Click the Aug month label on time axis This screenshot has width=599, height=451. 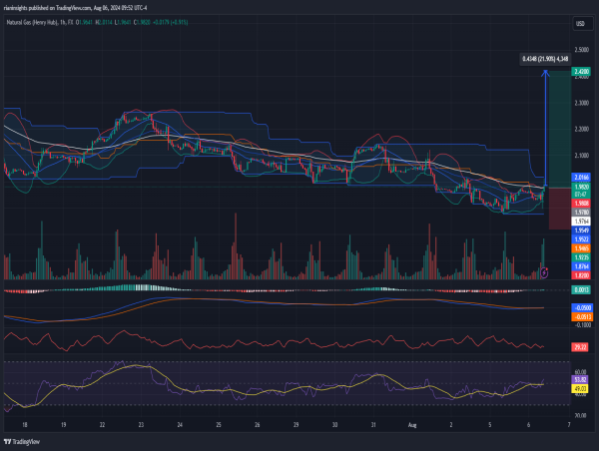pyautogui.click(x=412, y=425)
